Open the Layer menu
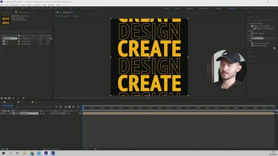 click(x=23, y=5)
